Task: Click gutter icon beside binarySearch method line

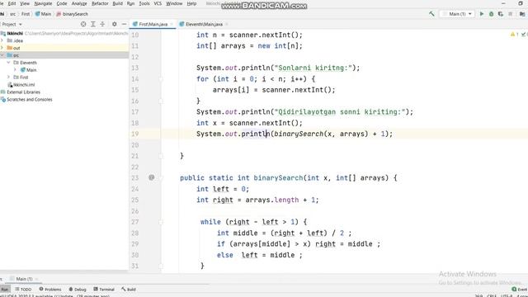Action: click(x=152, y=177)
